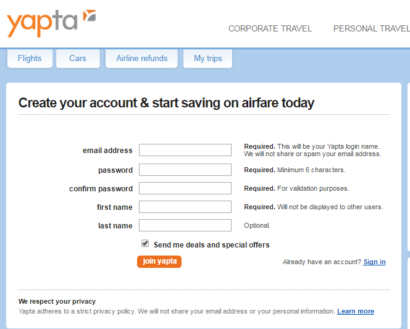Open the Personal Travel menu

coord(372,28)
